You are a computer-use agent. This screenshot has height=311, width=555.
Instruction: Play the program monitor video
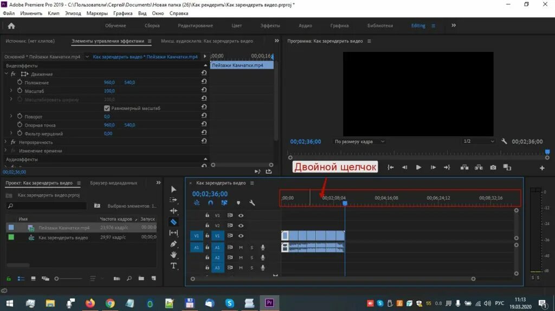pyautogui.click(x=418, y=168)
